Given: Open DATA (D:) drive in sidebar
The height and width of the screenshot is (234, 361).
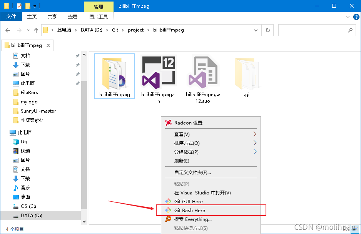Looking at the screenshot, I should point(31,216).
